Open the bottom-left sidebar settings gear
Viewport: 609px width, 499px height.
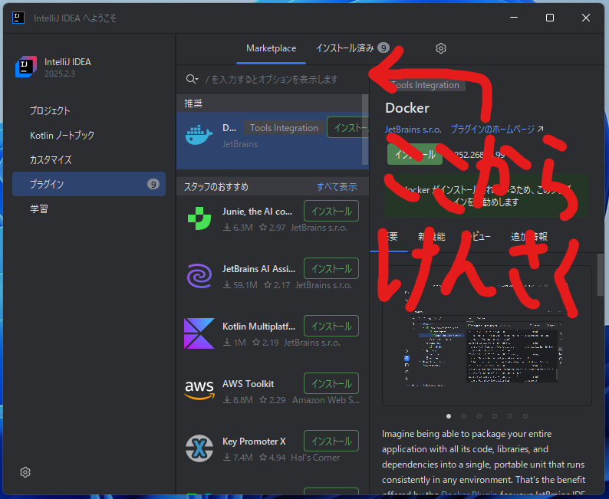[x=25, y=472]
